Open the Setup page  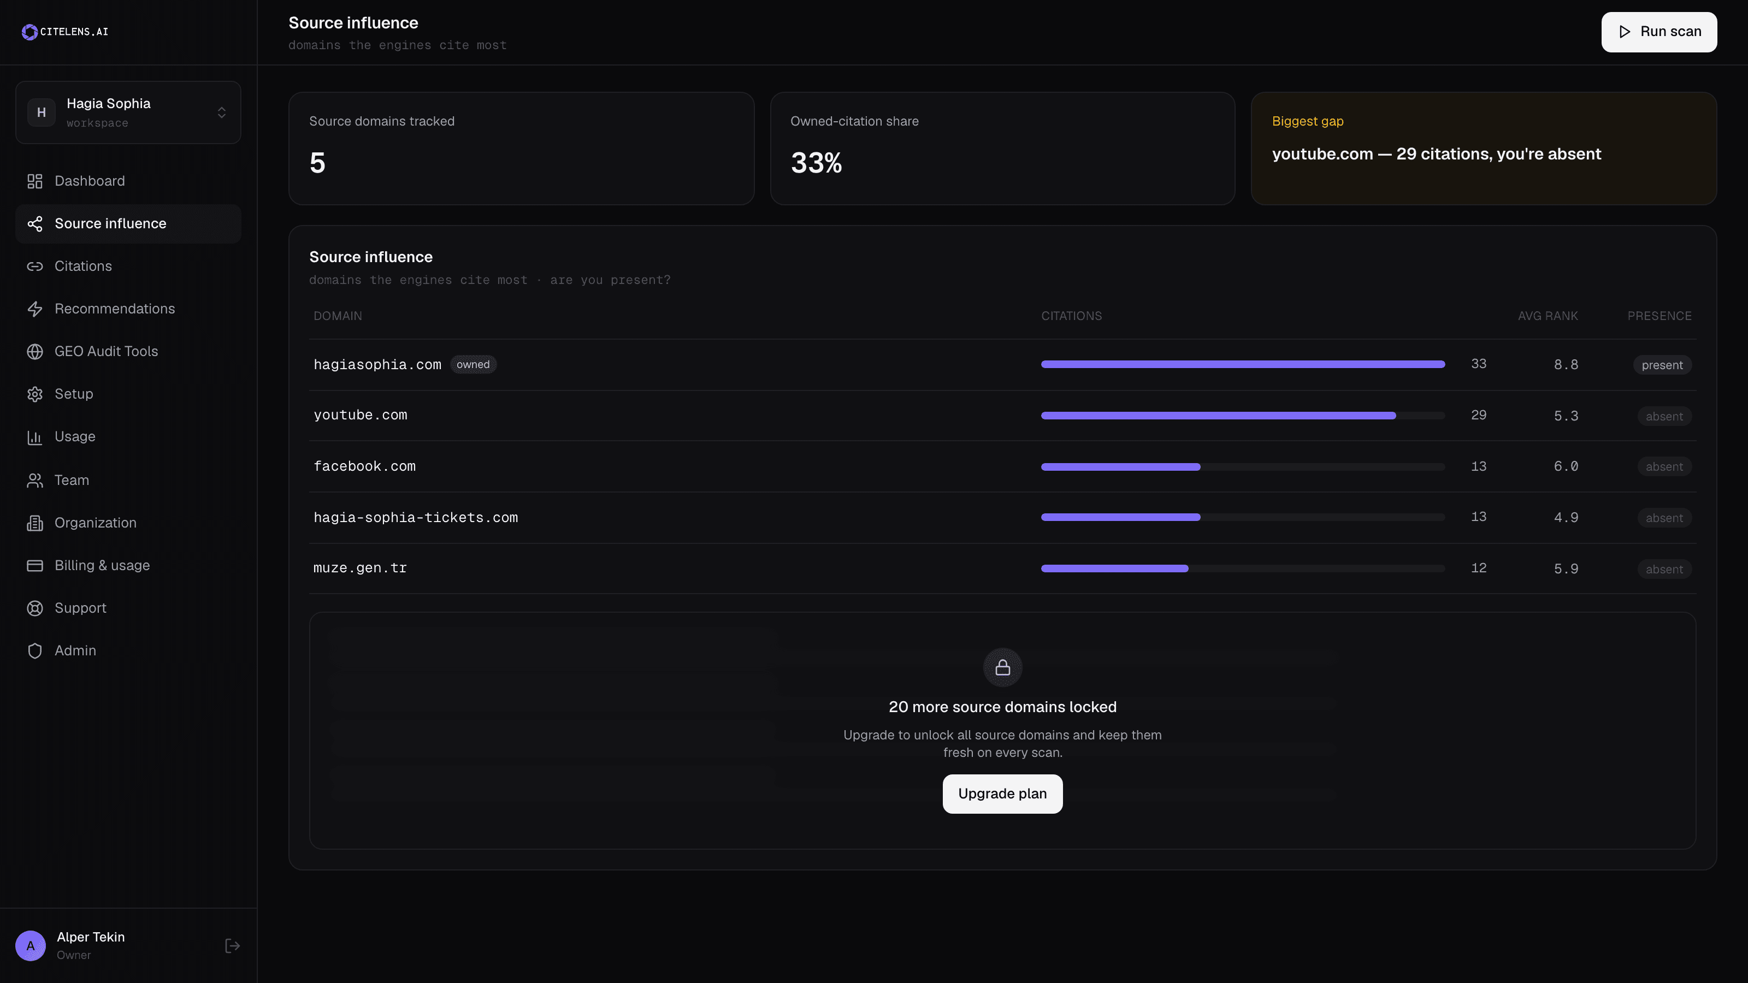[128, 394]
